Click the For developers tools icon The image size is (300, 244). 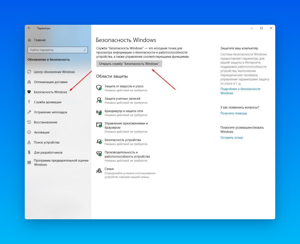pyautogui.click(x=29, y=152)
